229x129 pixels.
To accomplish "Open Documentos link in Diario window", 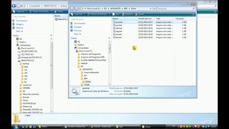I will (x=79, y=23).
